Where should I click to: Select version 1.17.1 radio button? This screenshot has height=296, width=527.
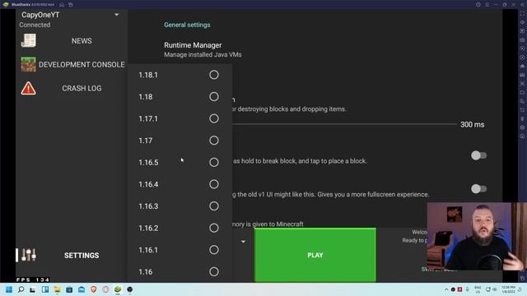[x=214, y=118]
